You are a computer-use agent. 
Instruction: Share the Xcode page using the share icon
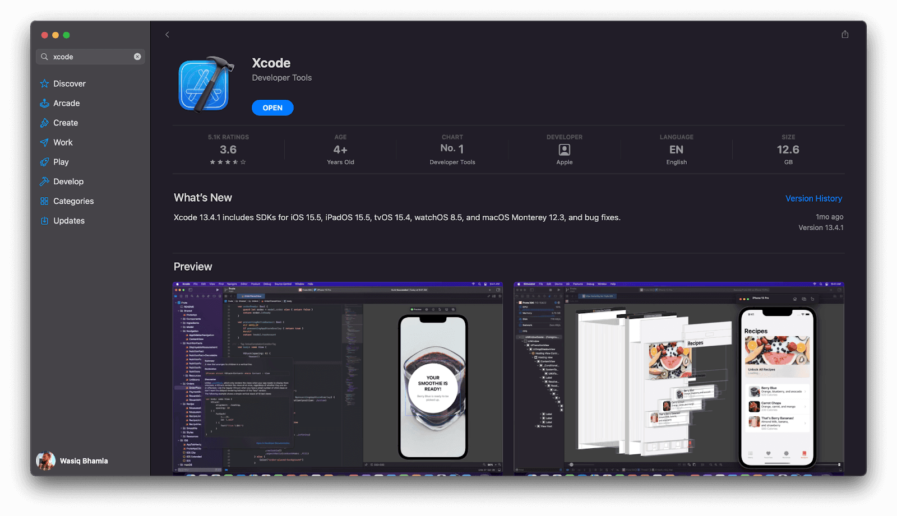point(844,34)
